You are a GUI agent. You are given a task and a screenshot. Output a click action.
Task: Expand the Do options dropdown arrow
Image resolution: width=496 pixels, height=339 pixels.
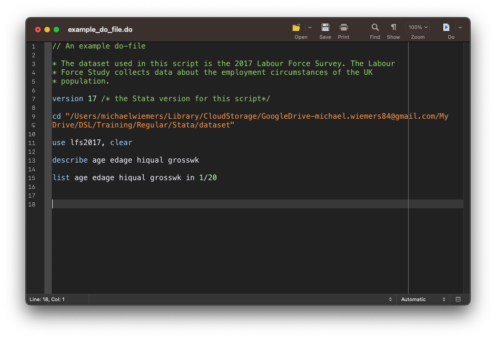460,27
